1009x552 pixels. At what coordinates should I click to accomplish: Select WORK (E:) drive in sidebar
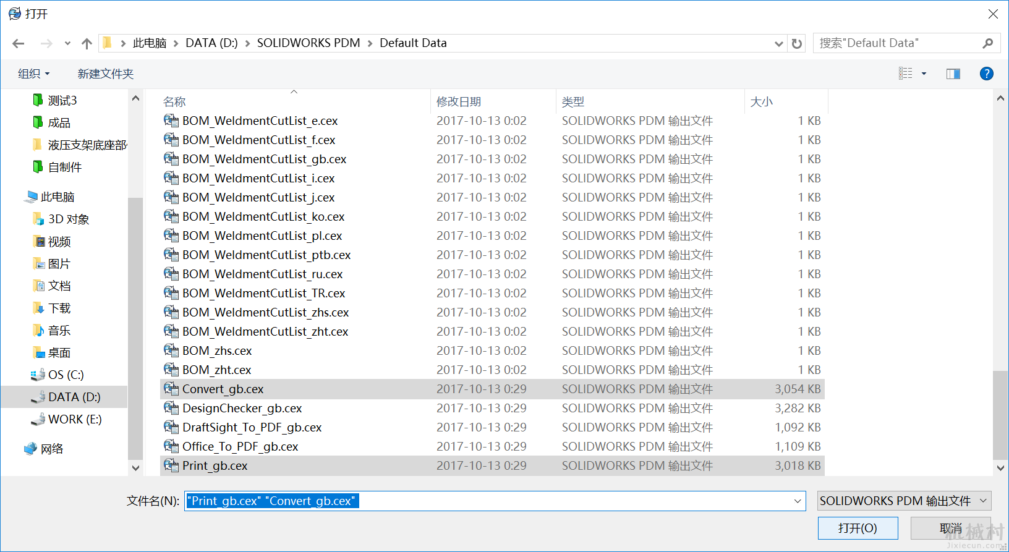point(75,419)
